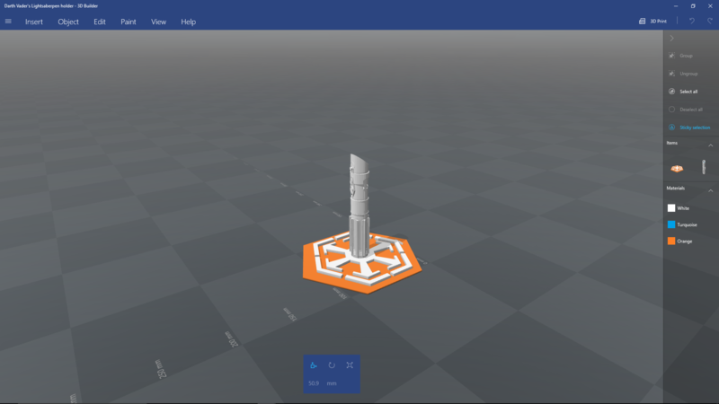Pick the Orange material swatch
Viewport: 719px width, 404px height.
coord(671,242)
